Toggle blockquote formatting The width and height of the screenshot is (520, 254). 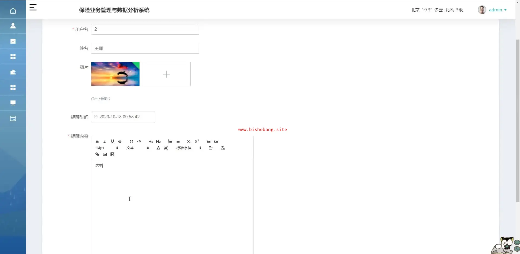[x=132, y=141]
